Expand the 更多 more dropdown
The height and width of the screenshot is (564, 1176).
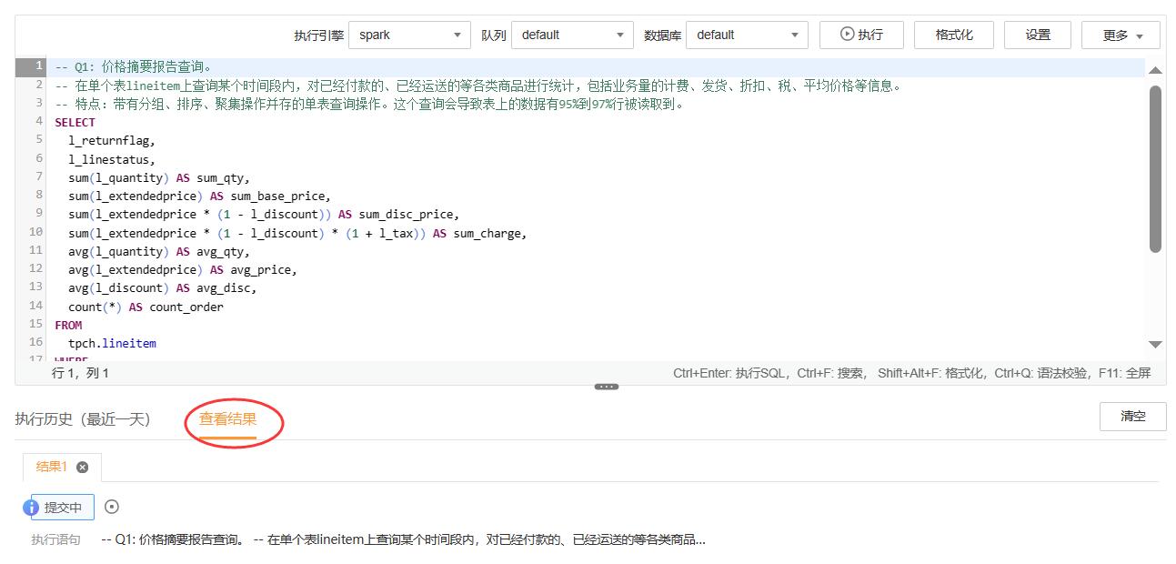coord(1120,35)
